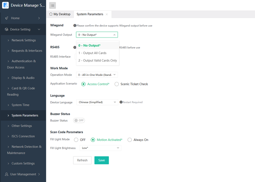Screen dimensions: 255x182
Task: Click the RS485 info notice icon
Action: pyautogui.click(x=75, y=47)
